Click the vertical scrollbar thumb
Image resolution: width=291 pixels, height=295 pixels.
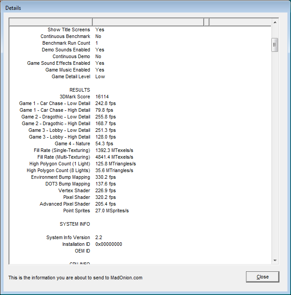pyautogui.click(x=275, y=45)
